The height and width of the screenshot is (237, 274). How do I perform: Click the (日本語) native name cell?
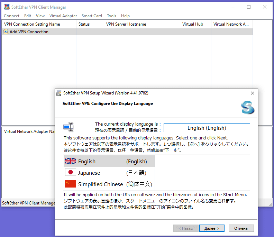136,173
